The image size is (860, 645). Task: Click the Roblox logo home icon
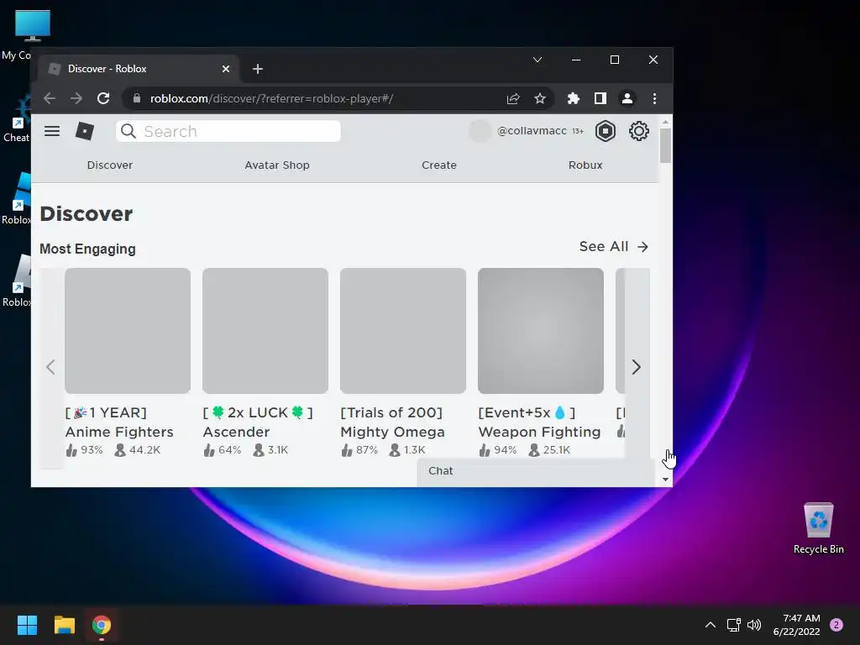coord(85,131)
